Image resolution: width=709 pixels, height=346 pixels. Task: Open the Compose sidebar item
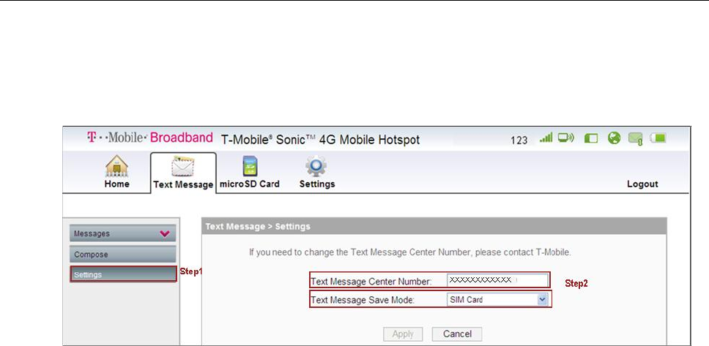[x=122, y=255]
